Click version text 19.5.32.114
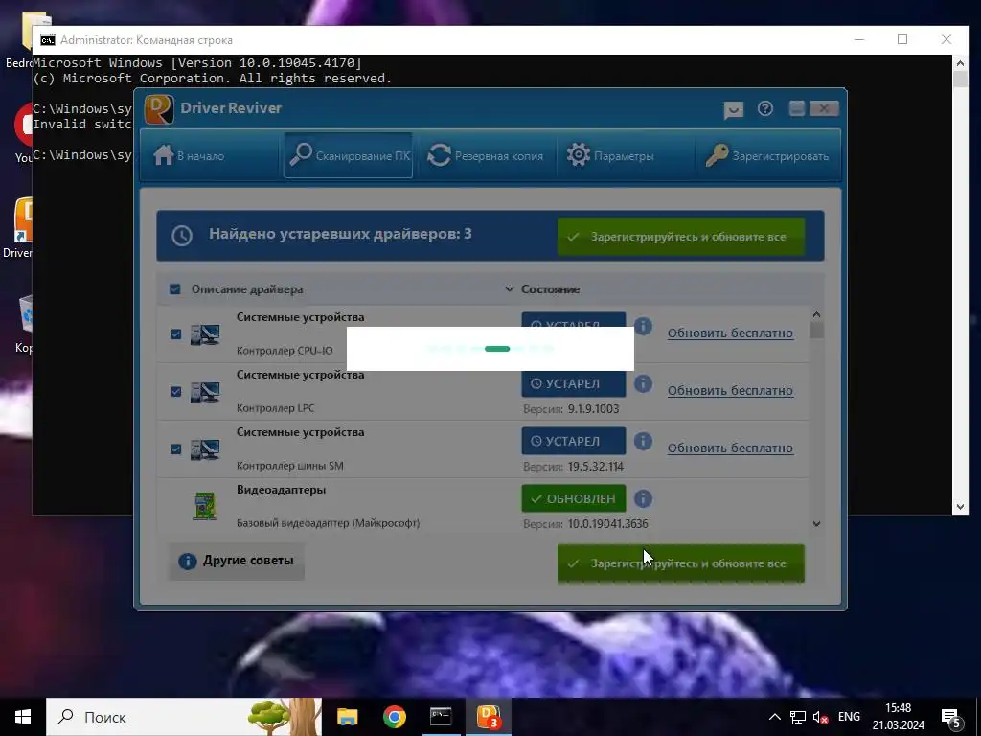The width and height of the screenshot is (981, 736). 596,467
